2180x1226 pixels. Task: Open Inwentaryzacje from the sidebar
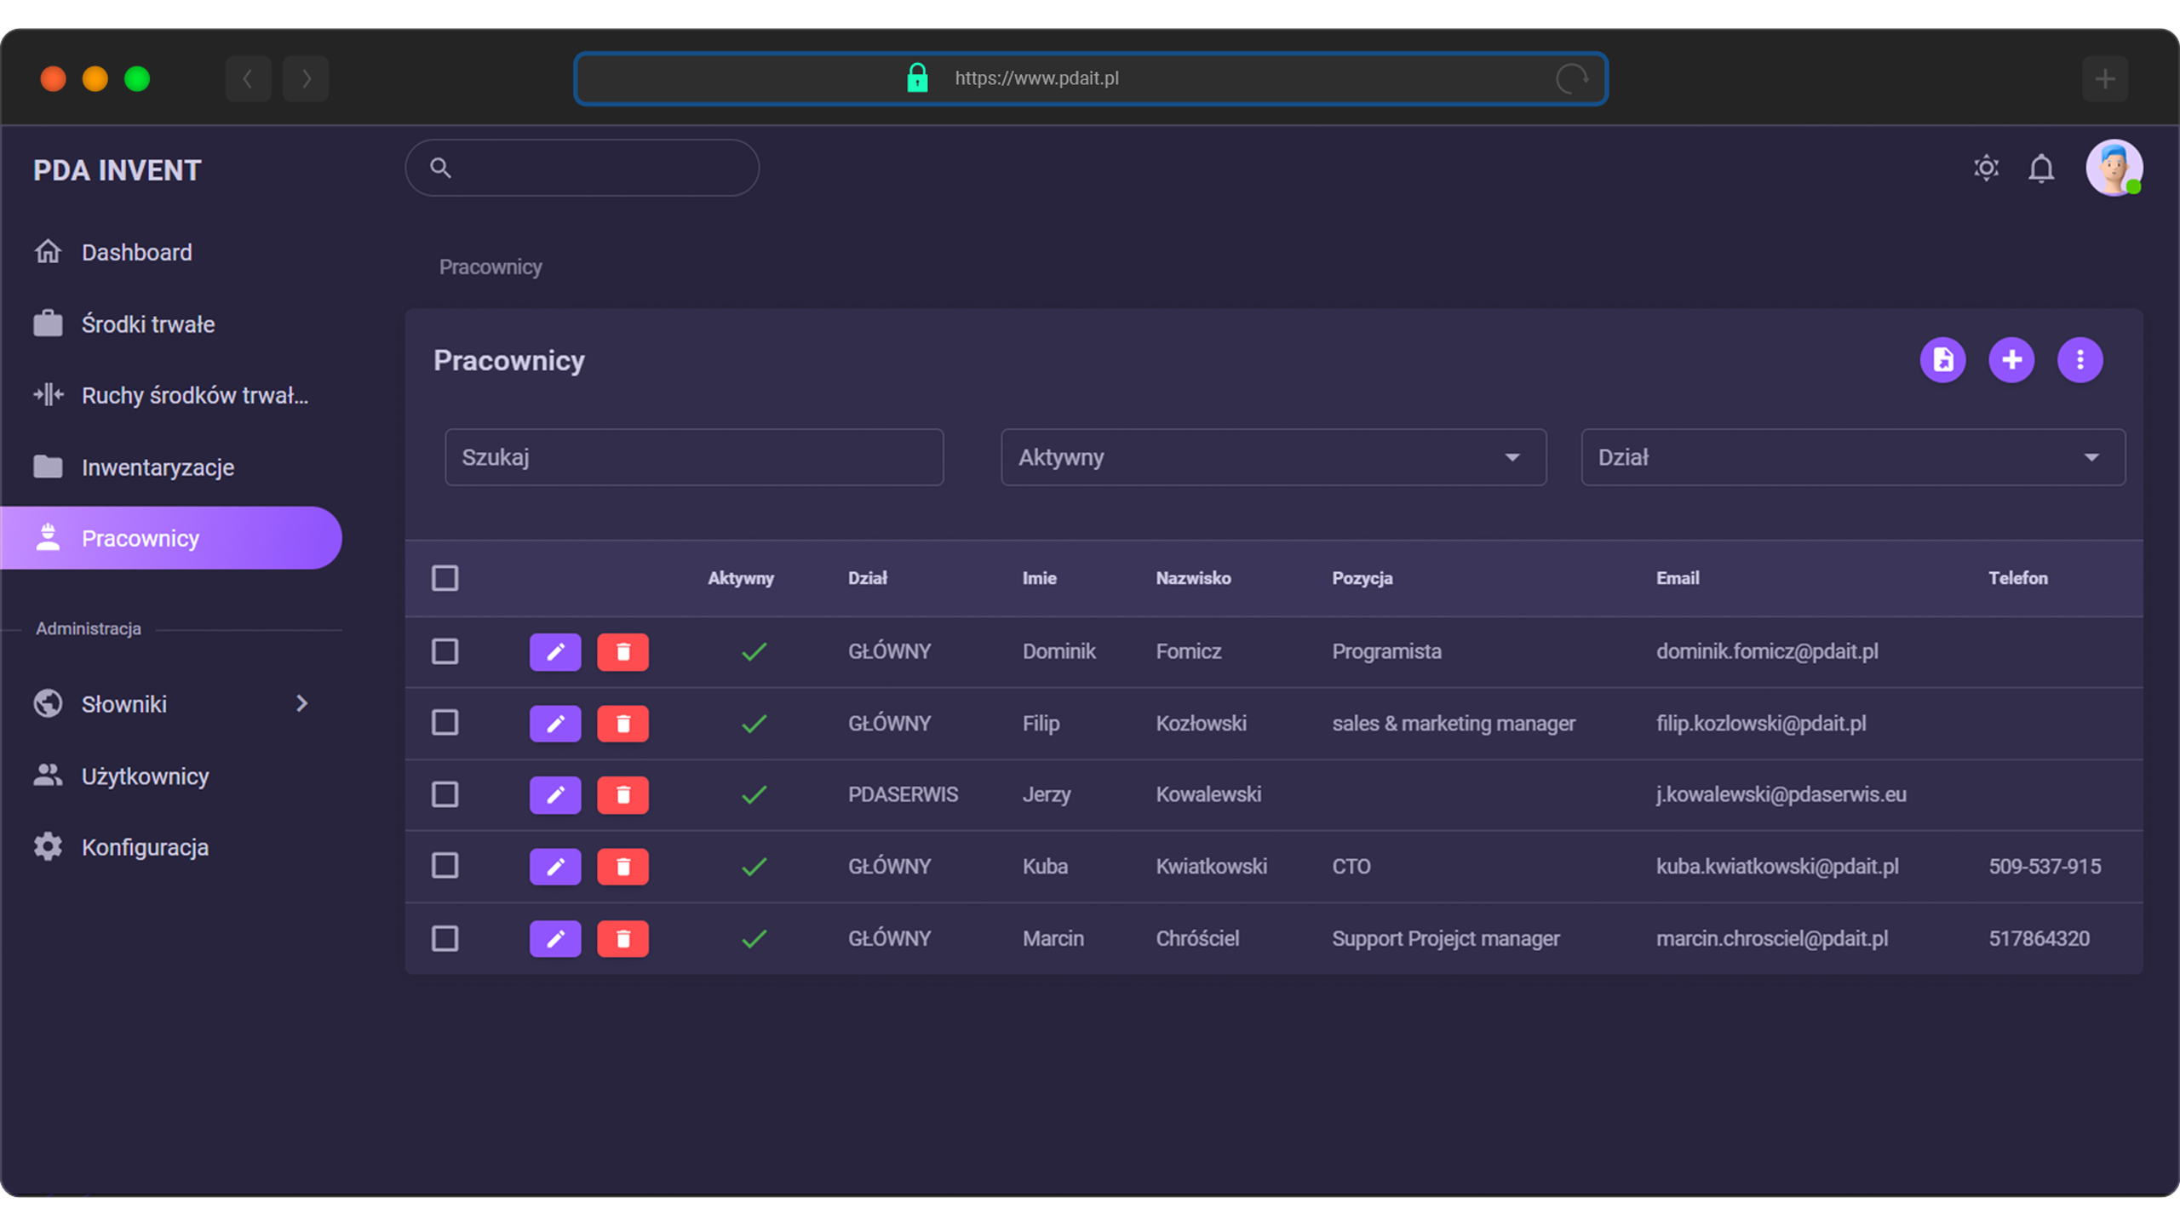coord(158,467)
